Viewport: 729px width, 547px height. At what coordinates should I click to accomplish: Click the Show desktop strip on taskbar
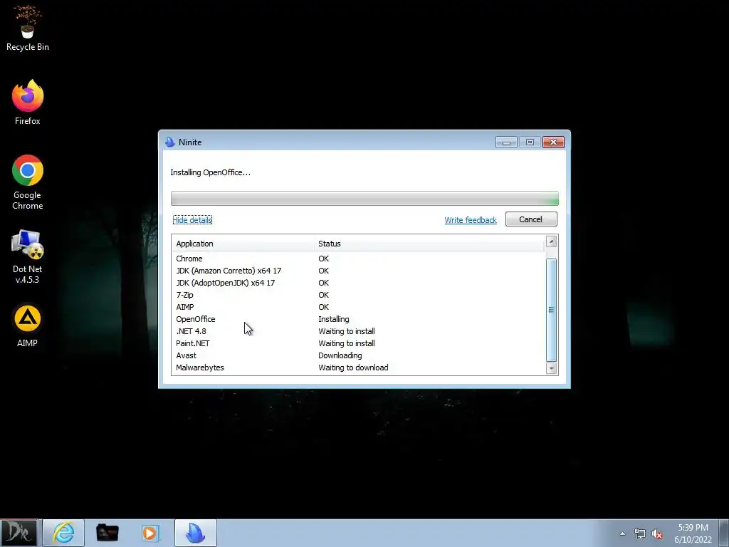pos(724,533)
